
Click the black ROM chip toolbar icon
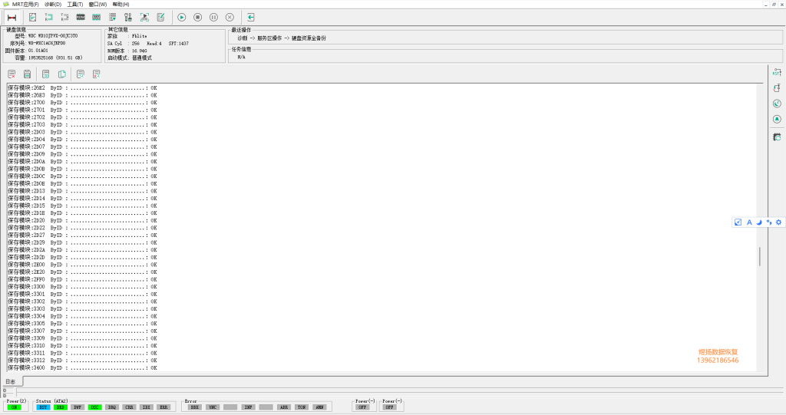point(81,17)
